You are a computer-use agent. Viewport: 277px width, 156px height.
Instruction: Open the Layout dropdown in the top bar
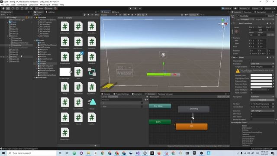click(x=270, y=8)
